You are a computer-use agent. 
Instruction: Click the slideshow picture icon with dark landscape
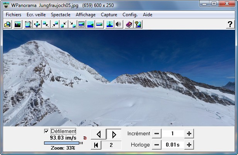[x=18, y=24]
